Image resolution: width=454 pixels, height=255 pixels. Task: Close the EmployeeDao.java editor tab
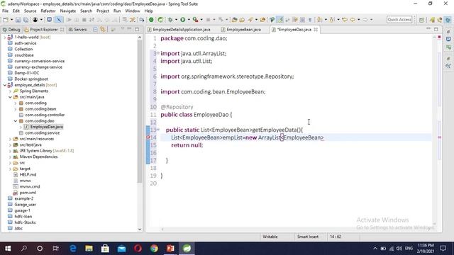coord(316,30)
